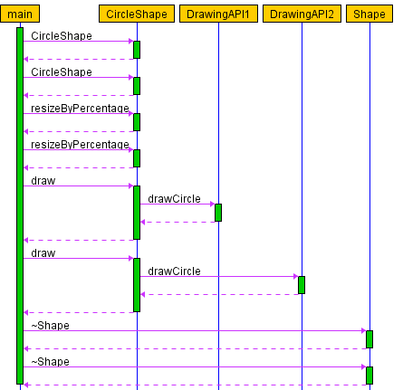Select drawCircle message going to DrawingAPI2
Viewport: 403px width, 390px height.
pyautogui.click(x=174, y=271)
